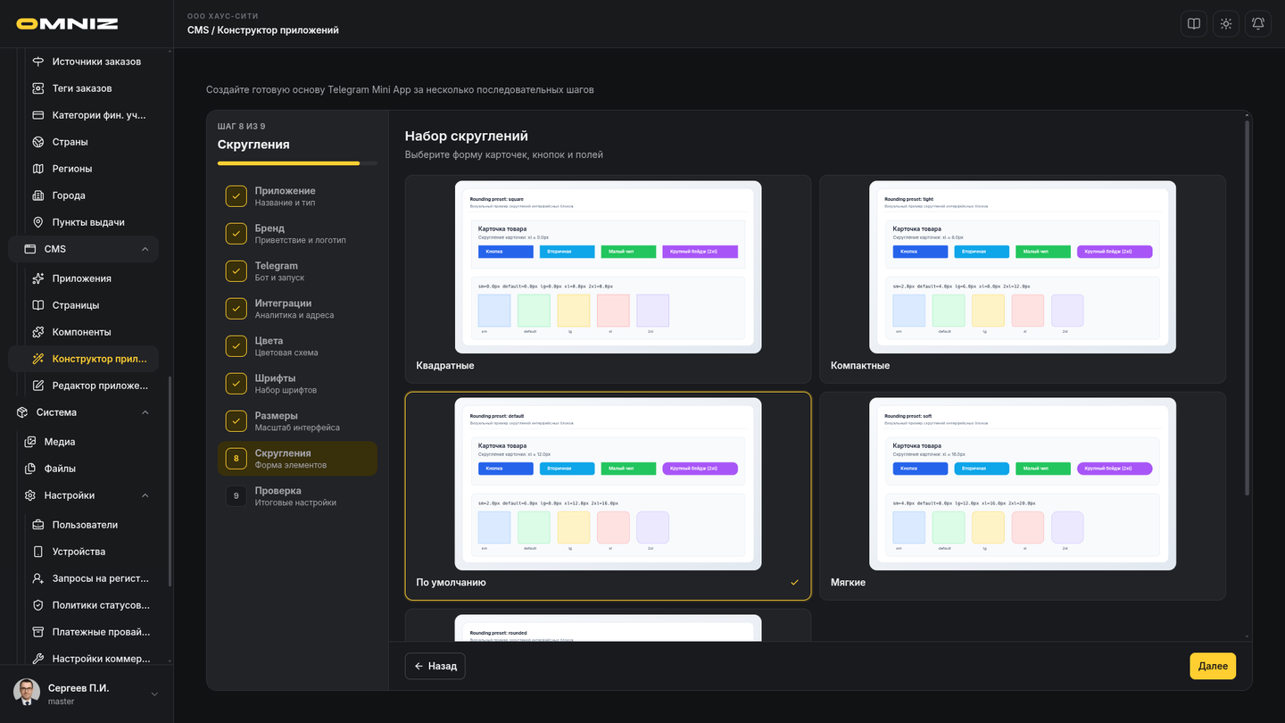Toggle the light theme sun icon
Image resolution: width=1285 pixels, height=723 pixels.
(1226, 24)
